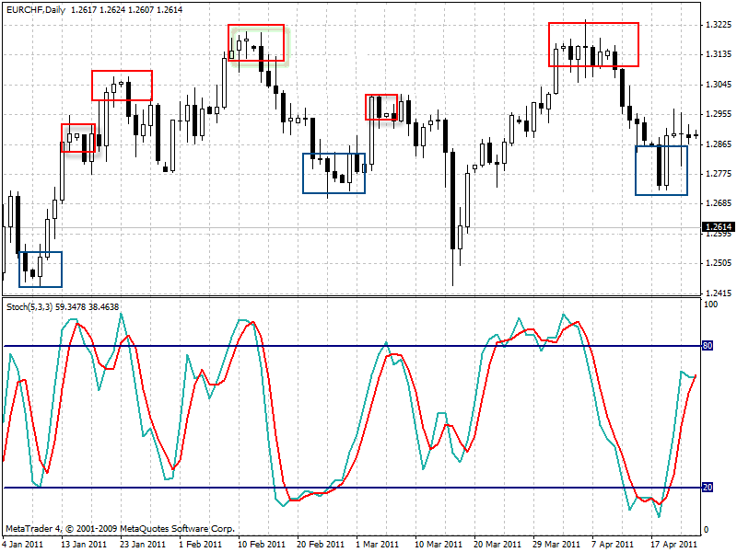Select the stochastic 20 level tag
Screen dimensions: 737x552
tap(708, 488)
